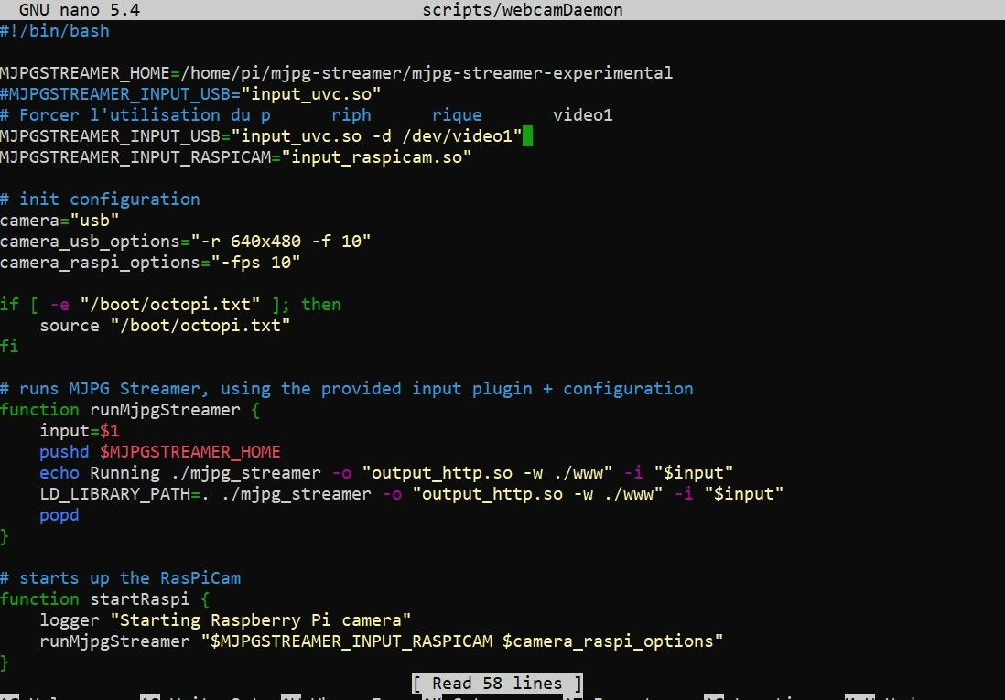This screenshot has width=1005, height=700.
Task: Click the 640x480 resolution value
Action: click(265, 242)
